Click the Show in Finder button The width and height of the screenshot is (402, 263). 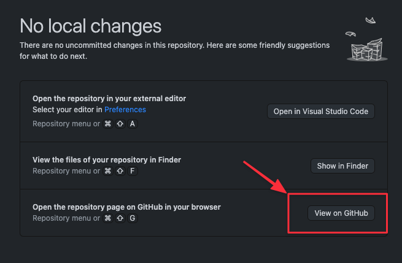pyautogui.click(x=342, y=166)
